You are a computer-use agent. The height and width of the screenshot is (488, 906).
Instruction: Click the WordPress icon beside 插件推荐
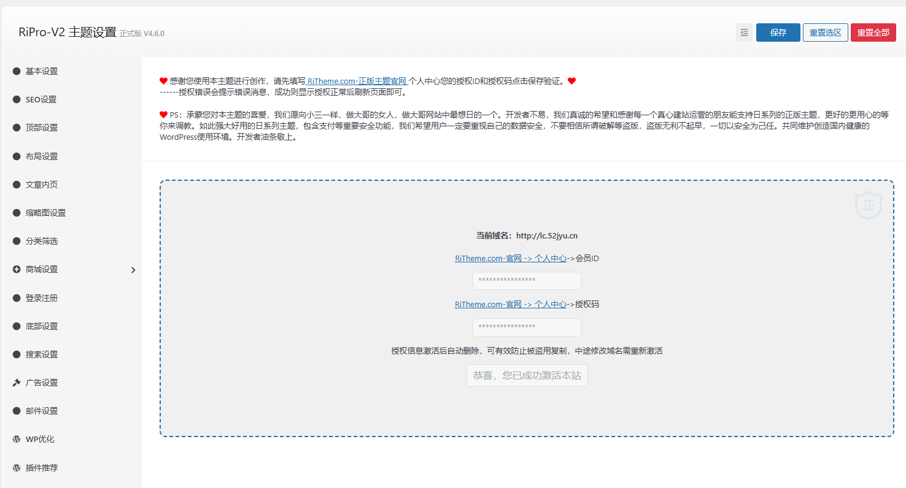click(17, 468)
